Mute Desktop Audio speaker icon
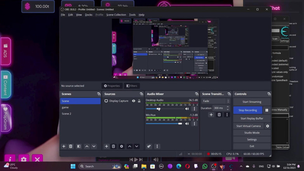 (x=187, y=109)
